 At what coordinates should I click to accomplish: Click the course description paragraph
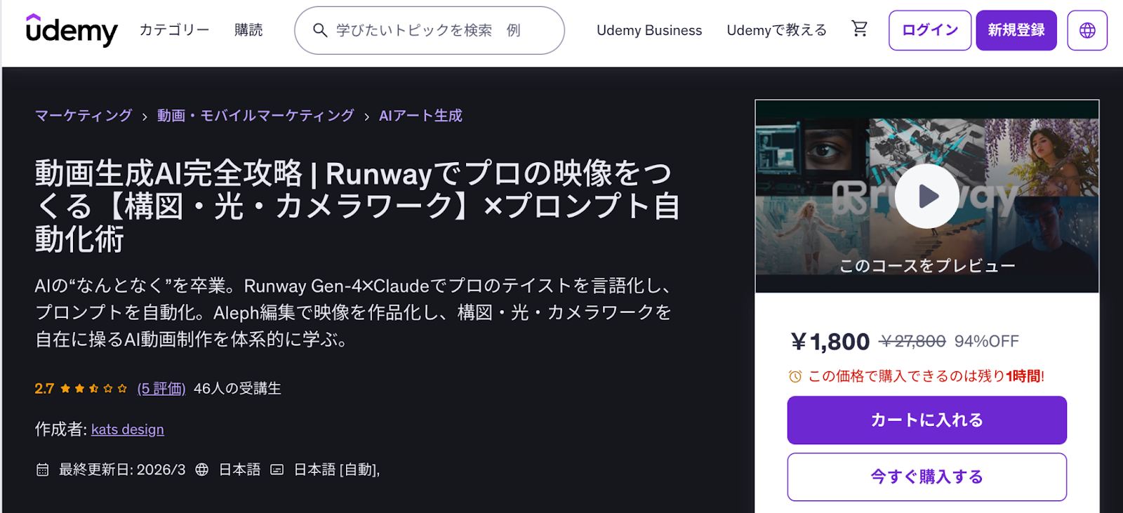tap(354, 312)
